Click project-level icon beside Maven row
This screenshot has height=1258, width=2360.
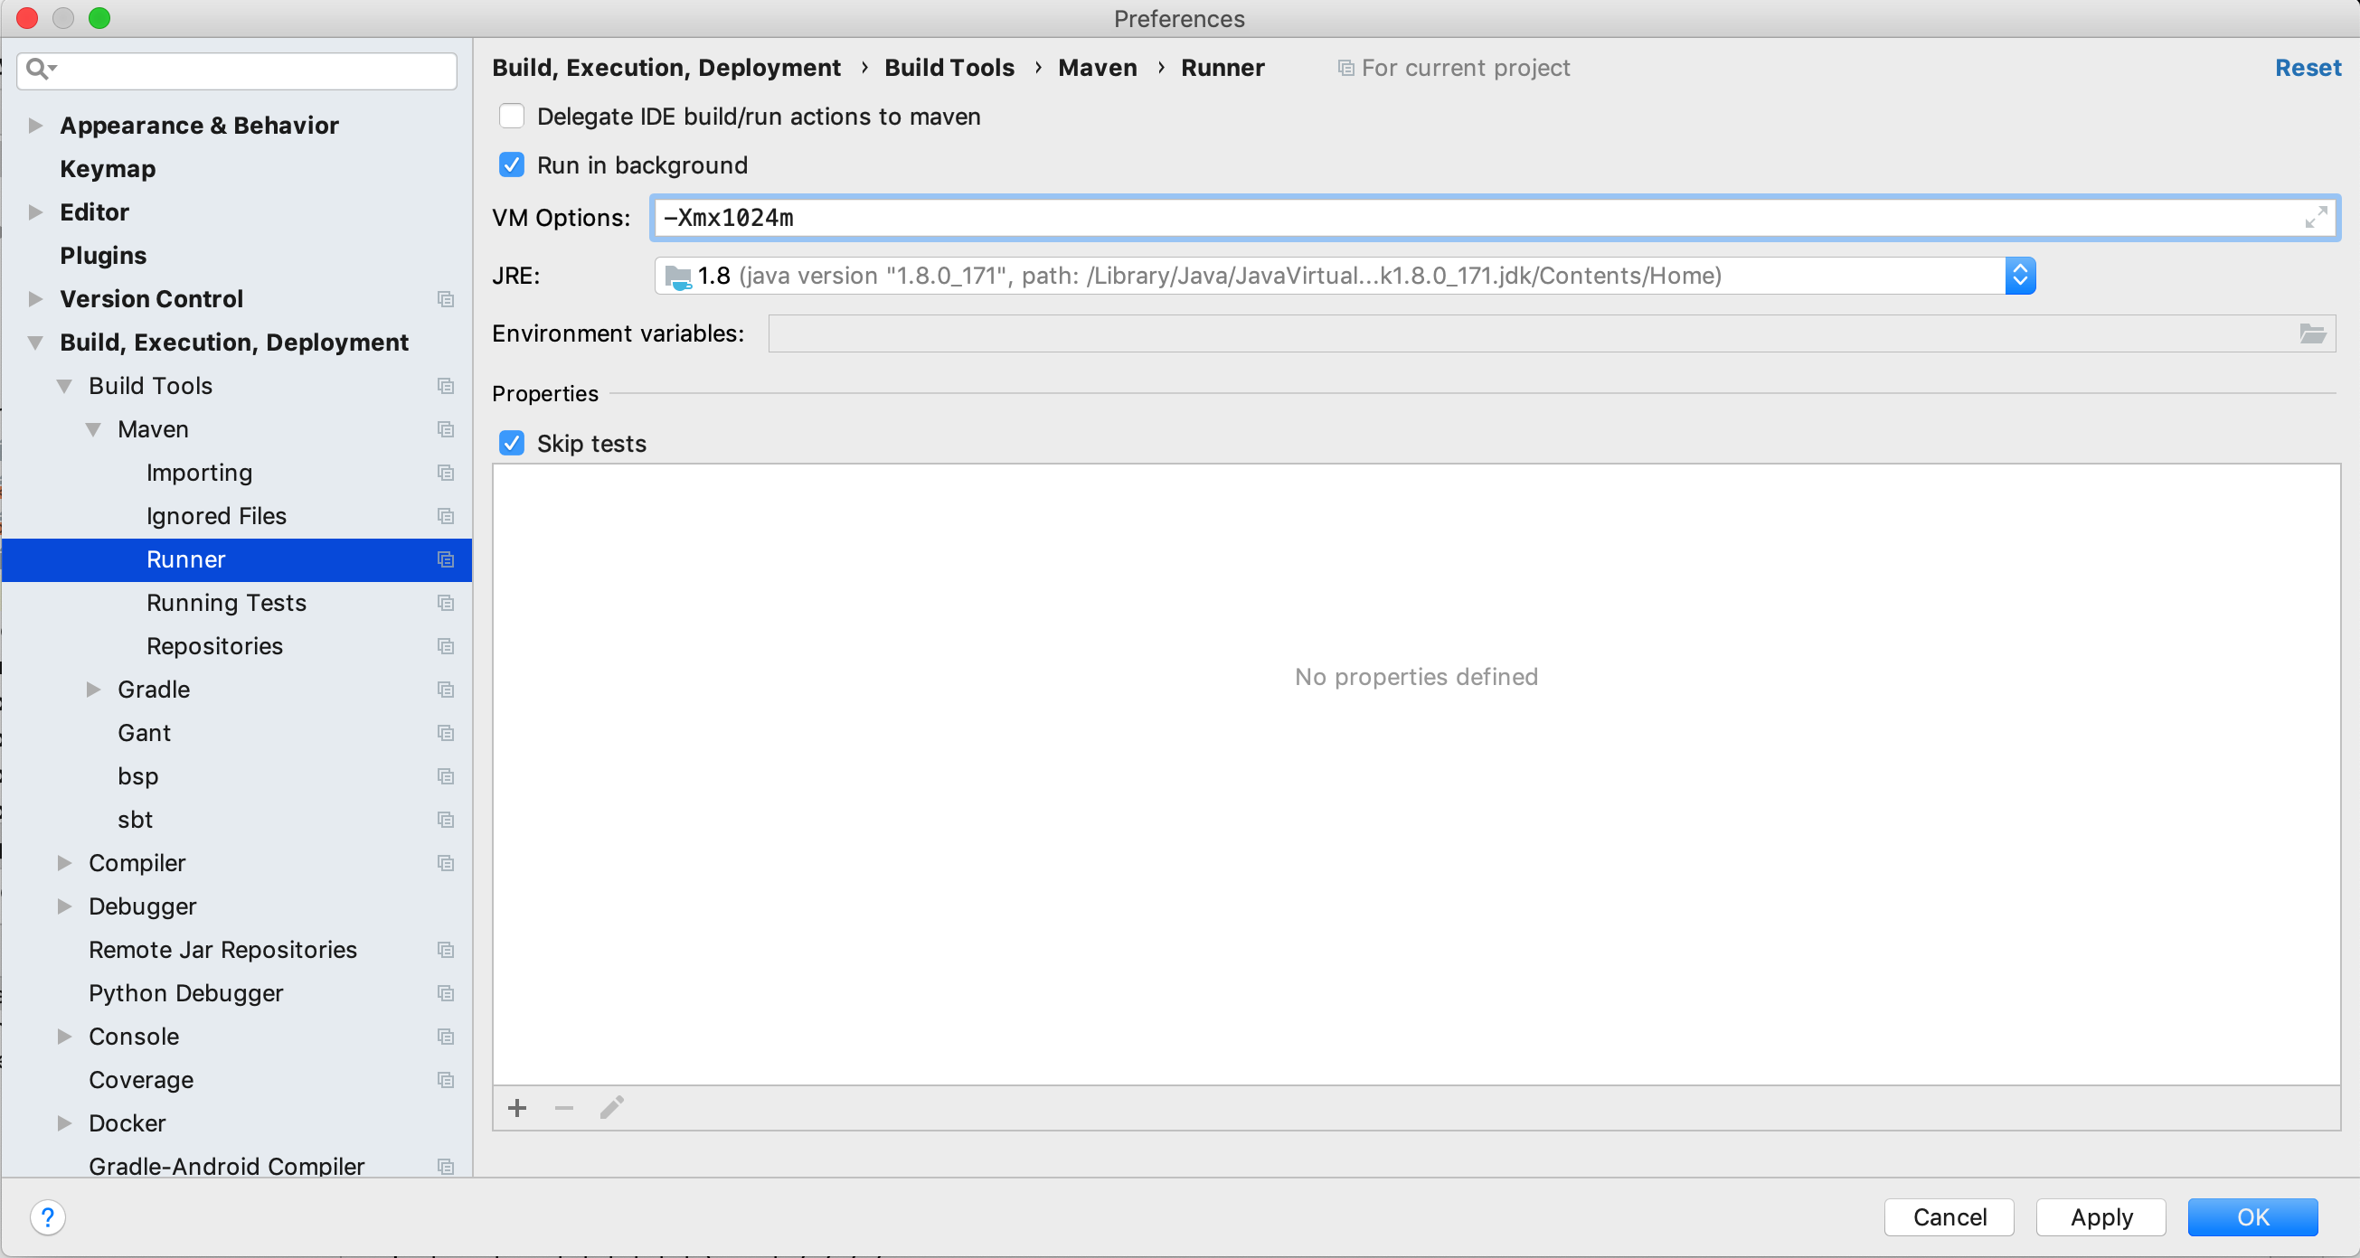pyautogui.click(x=446, y=429)
